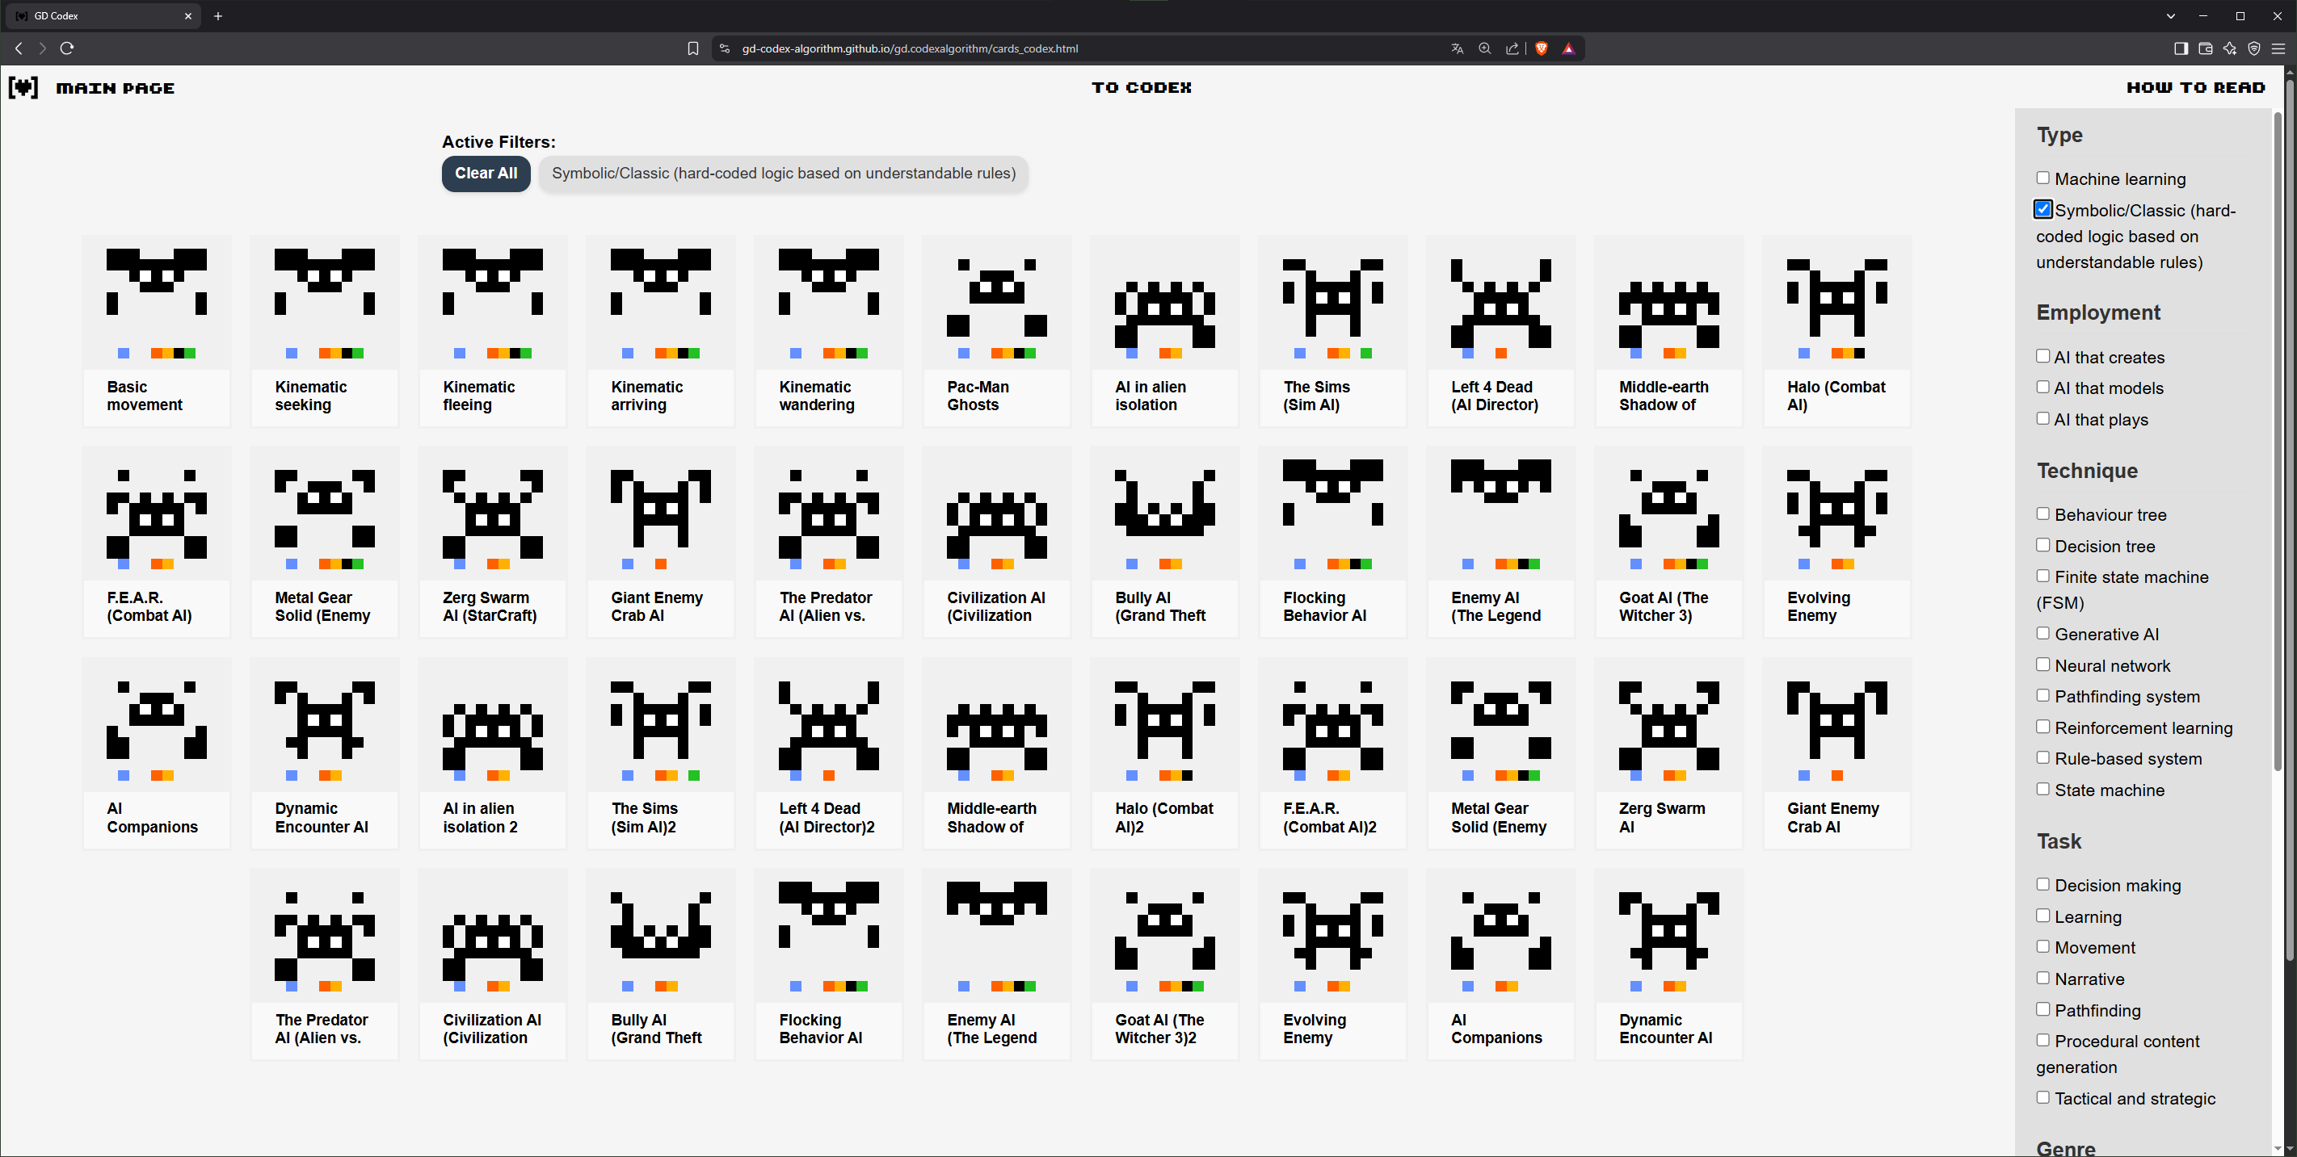Open the Kinematic arriving card
The width and height of the screenshot is (2297, 1157).
pos(661,331)
